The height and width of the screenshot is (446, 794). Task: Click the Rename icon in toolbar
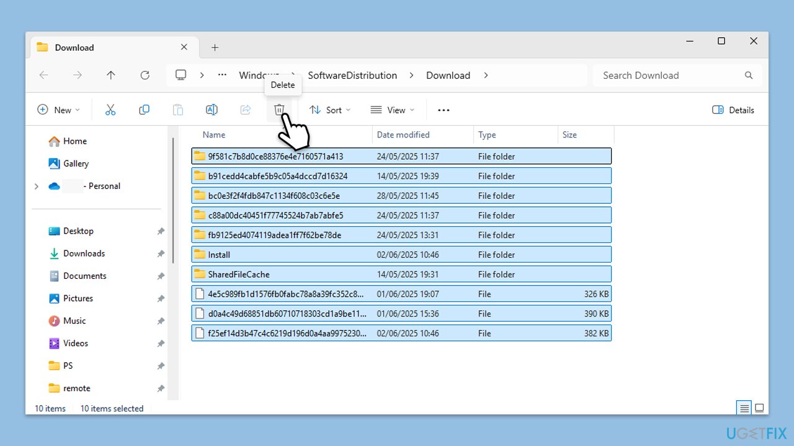tap(212, 110)
